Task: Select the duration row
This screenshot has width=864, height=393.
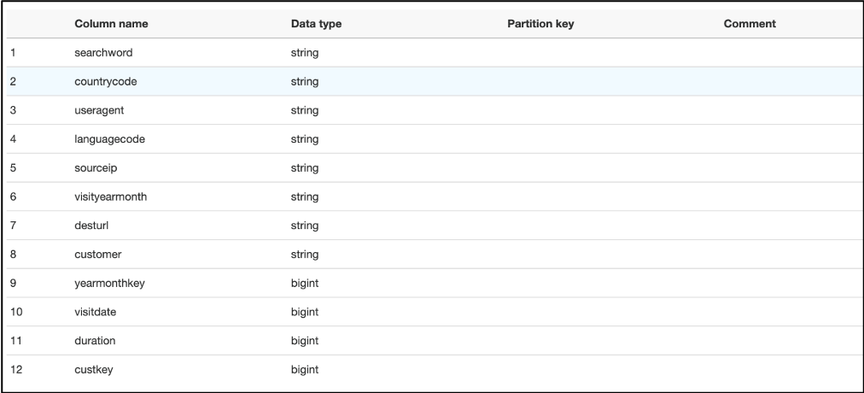Action: coord(95,341)
